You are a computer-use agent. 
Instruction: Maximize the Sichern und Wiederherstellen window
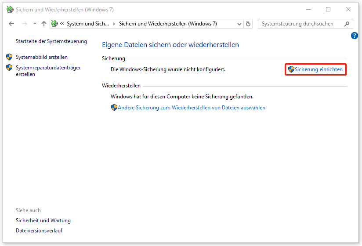328,10
